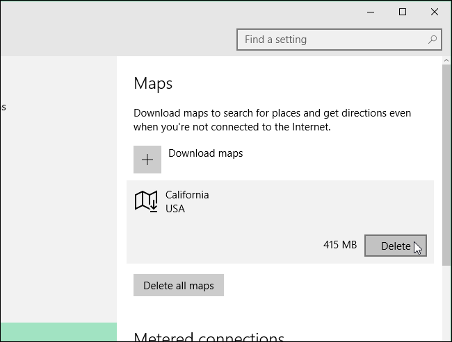The height and width of the screenshot is (342, 452).
Task: Minimize the Settings window
Action: pyautogui.click(x=371, y=12)
